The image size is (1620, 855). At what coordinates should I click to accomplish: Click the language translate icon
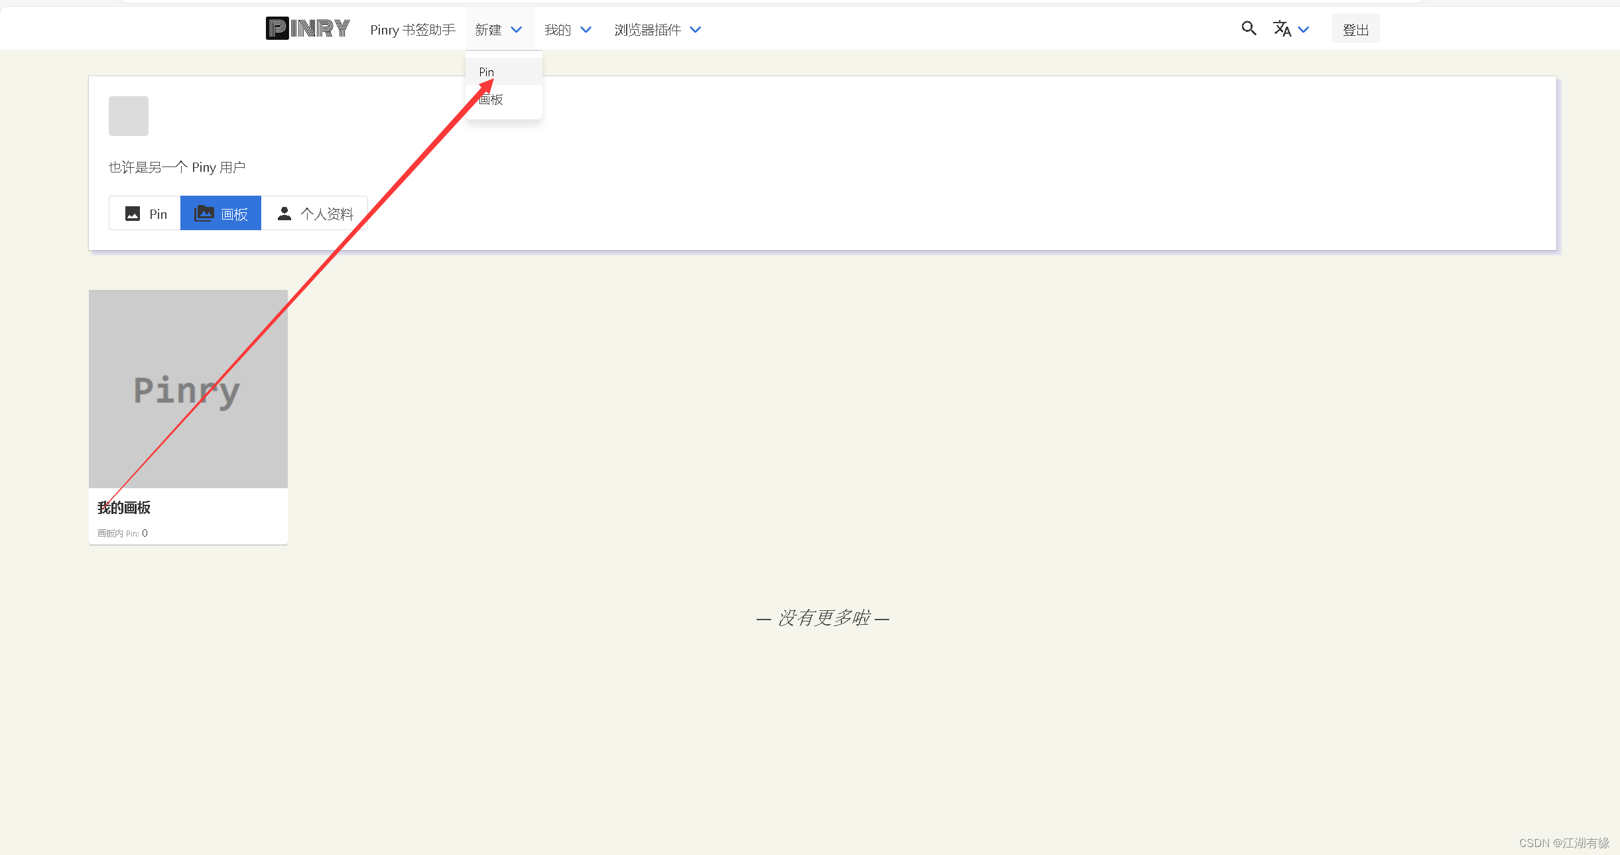pyautogui.click(x=1282, y=29)
